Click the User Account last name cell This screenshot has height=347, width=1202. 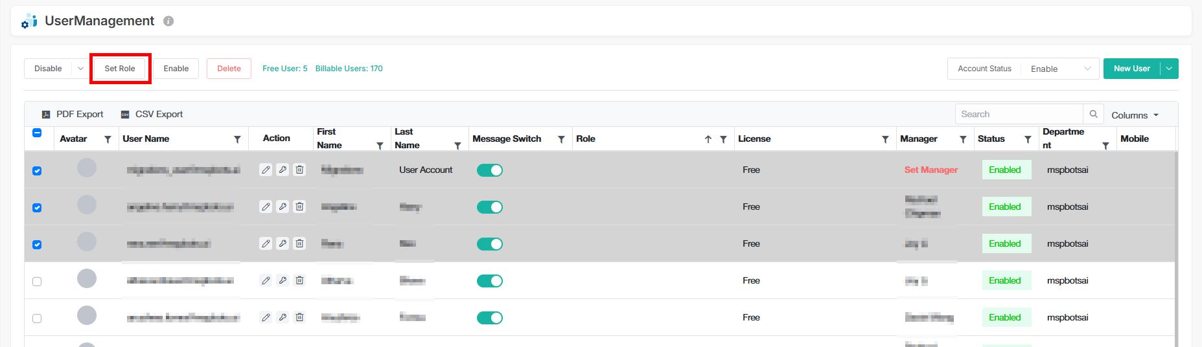click(426, 170)
